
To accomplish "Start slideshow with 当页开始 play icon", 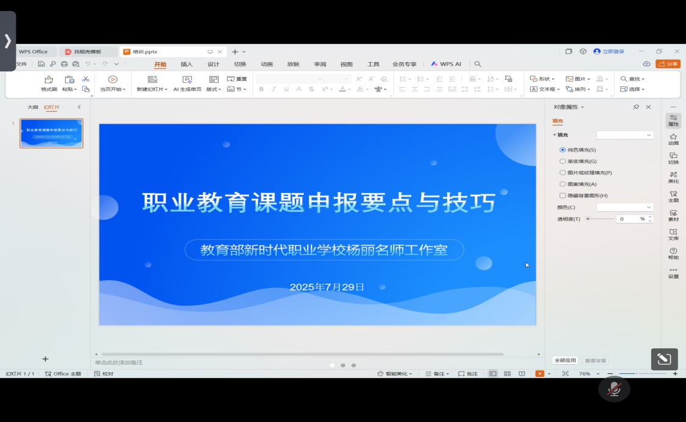I will coord(112,79).
